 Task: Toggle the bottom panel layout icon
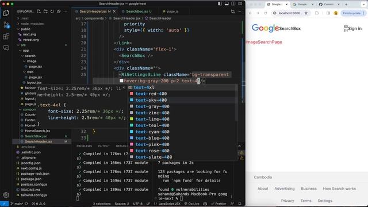pos(227,3)
